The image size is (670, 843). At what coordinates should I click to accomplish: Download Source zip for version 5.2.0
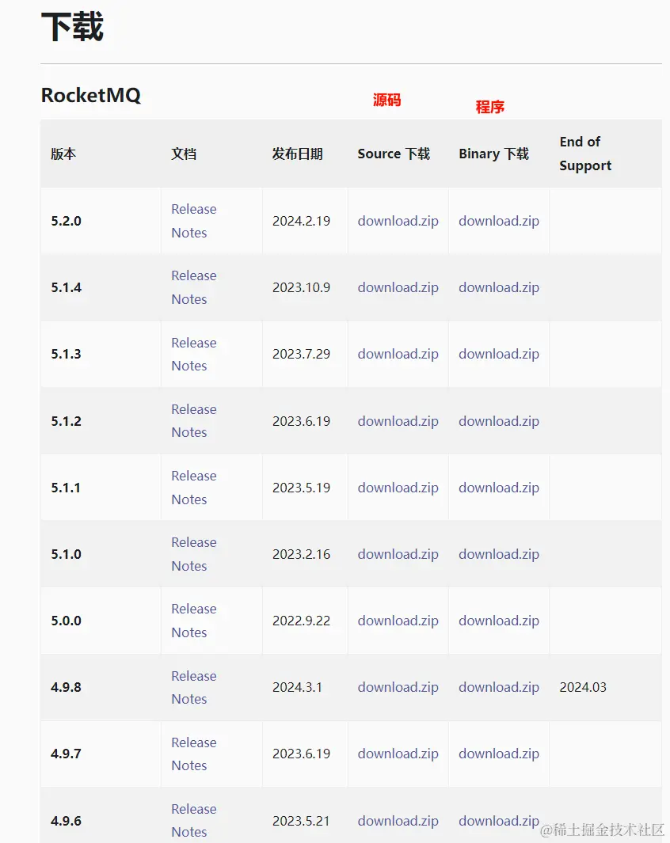(x=398, y=221)
